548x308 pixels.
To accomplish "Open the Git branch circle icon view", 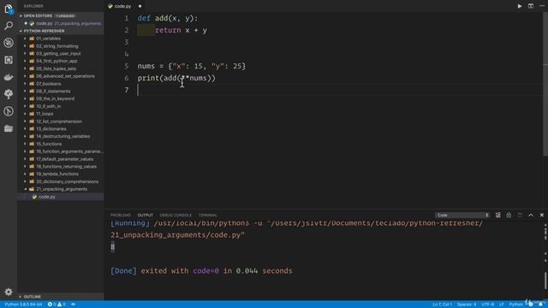I will click(x=9, y=111).
